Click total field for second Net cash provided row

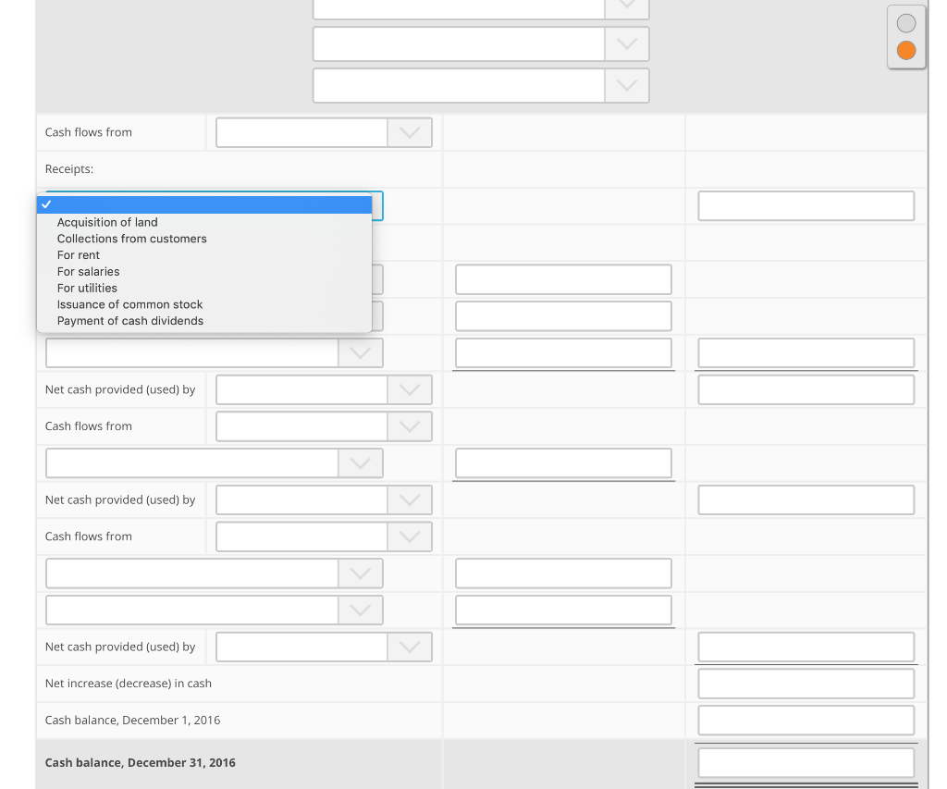(806, 500)
